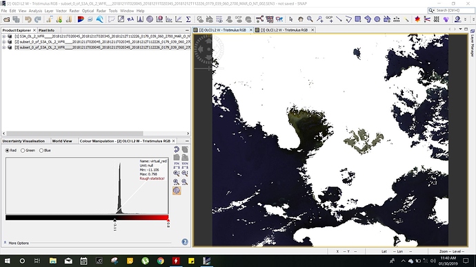The width and height of the screenshot is (476, 267).
Task: Stretch histogram to 100% range
Action: point(185,165)
